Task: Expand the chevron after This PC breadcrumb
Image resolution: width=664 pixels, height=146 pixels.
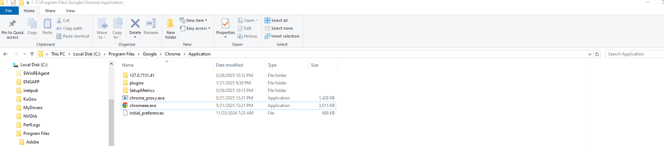Action: click(69, 54)
